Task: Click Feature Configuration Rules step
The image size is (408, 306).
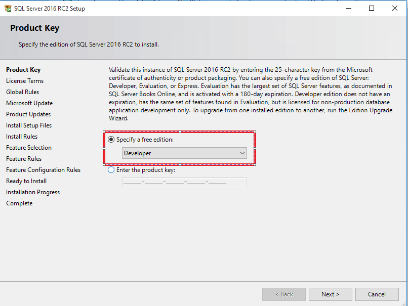Action: (x=43, y=170)
